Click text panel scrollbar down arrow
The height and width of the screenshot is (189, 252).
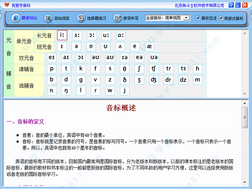(245, 182)
